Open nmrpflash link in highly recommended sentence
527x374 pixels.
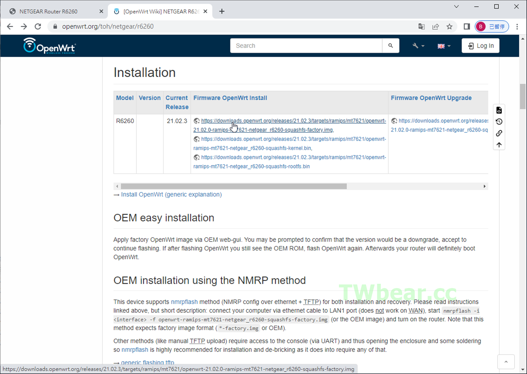[135, 350]
